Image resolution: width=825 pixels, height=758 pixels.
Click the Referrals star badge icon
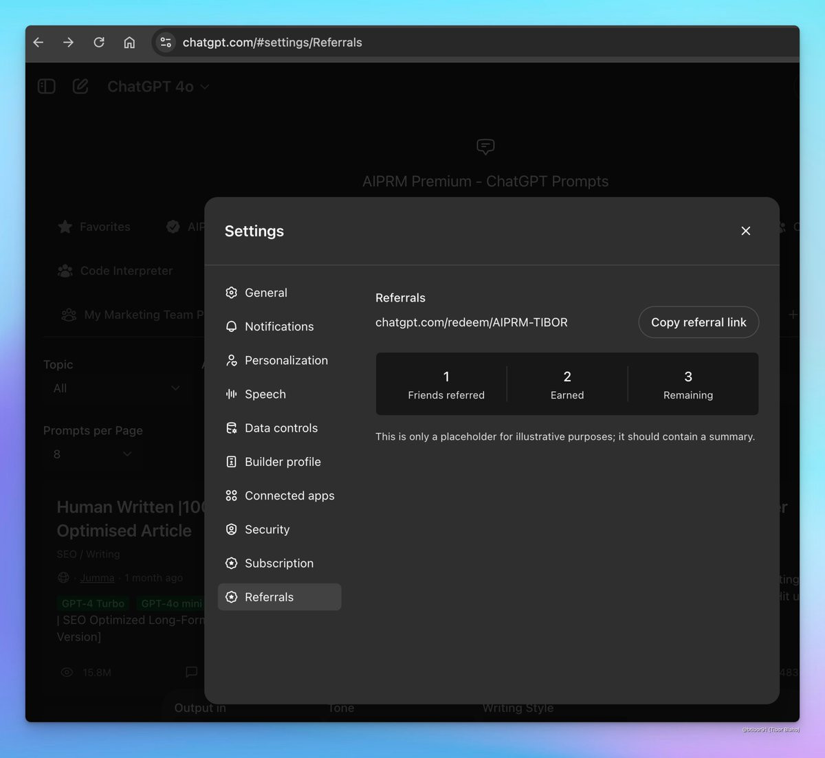232,597
